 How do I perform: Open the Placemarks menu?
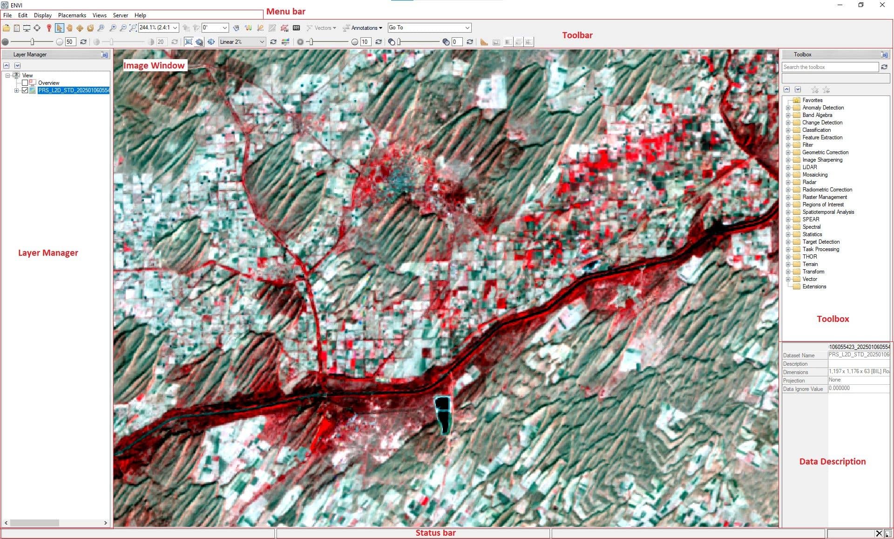pyautogui.click(x=72, y=15)
